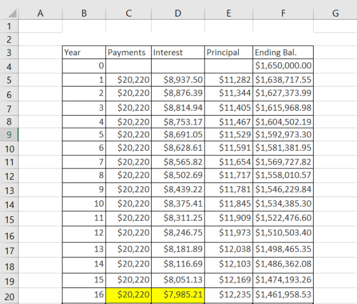Select interest cell $8,375.41

[x=178, y=204]
